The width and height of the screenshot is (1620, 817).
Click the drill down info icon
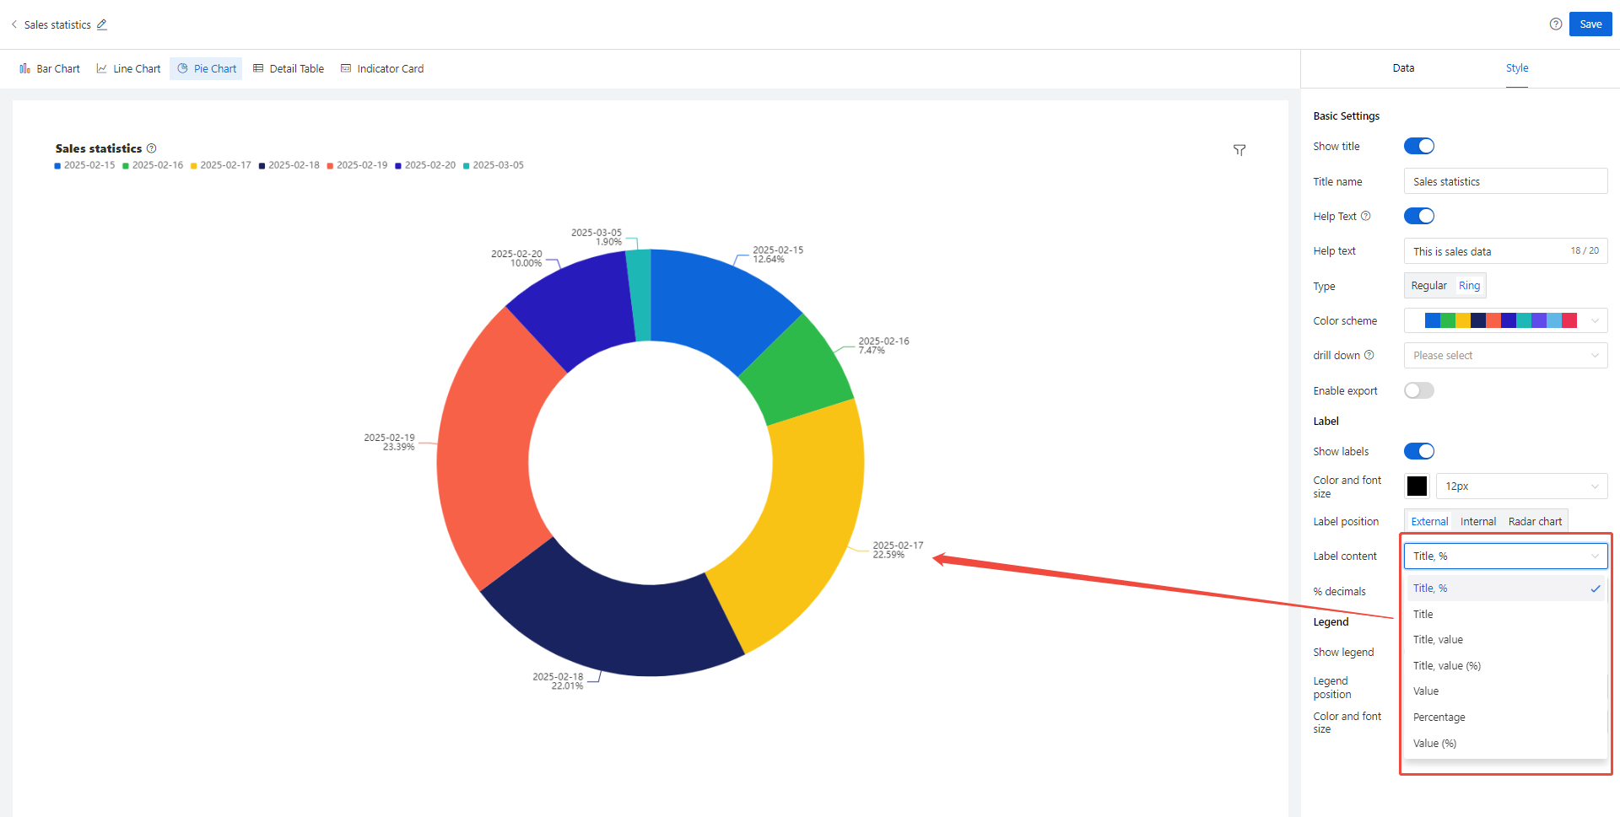(1369, 355)
